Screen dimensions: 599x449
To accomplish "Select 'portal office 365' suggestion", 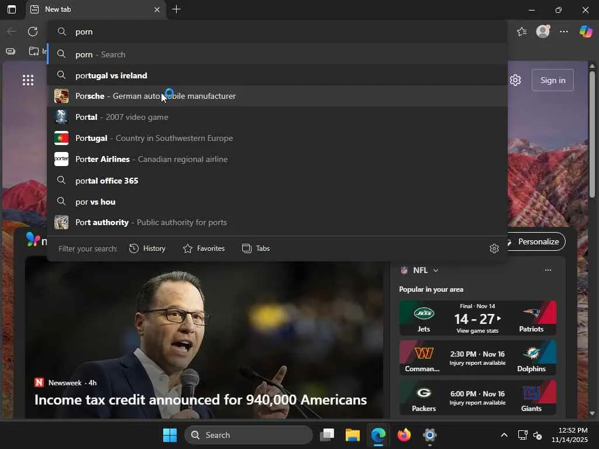I will 277,180.
